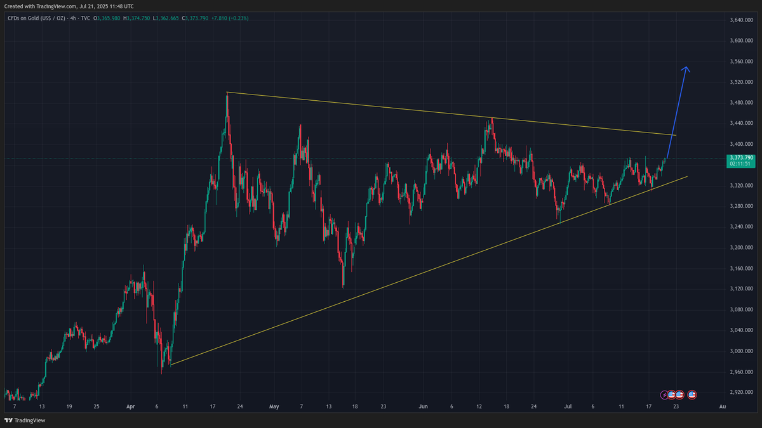Click the TVC source label in legend
The height and width of the screenshot is (428, 762).
(85, 18)
